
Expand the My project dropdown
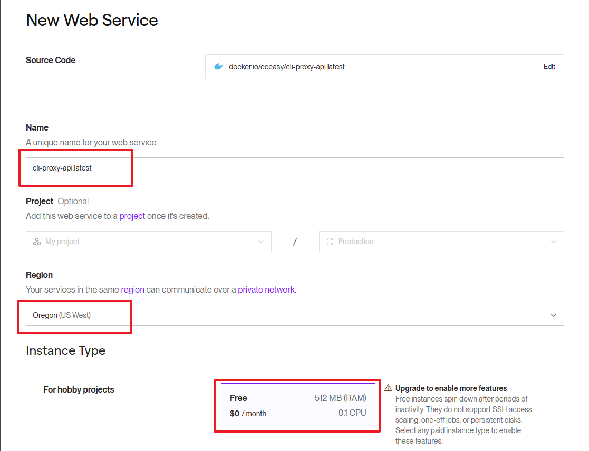148,242
